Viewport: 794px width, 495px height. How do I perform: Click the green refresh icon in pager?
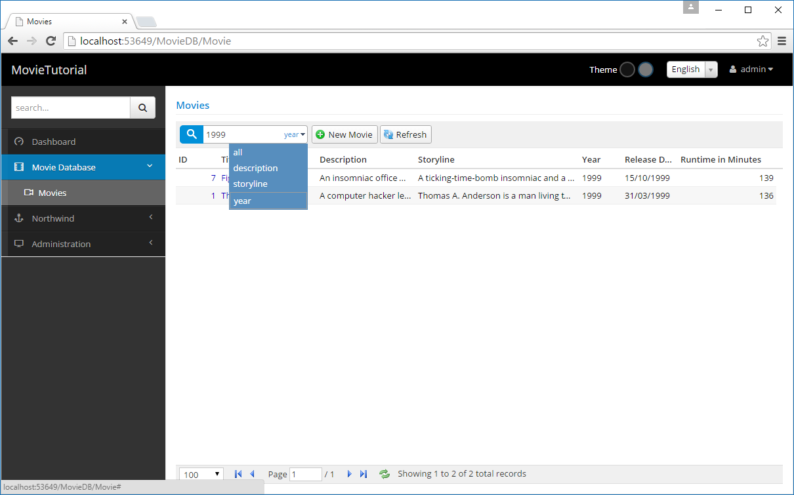tap(385, 474)
